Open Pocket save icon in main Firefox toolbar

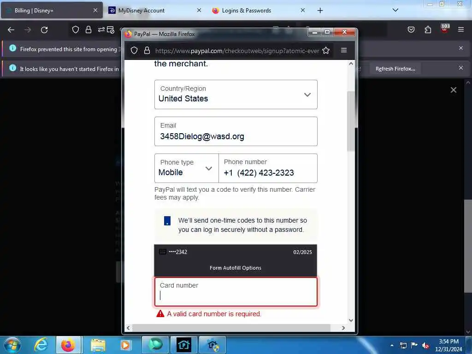click(x=411, y=29)
